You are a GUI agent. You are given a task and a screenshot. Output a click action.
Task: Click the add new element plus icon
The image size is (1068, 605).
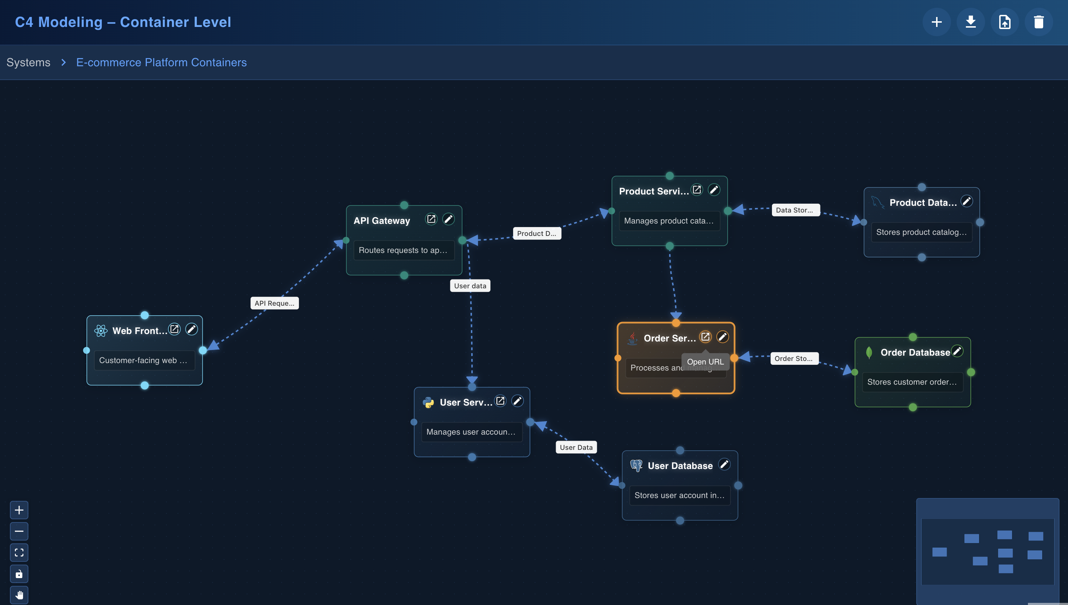point(936,22)
